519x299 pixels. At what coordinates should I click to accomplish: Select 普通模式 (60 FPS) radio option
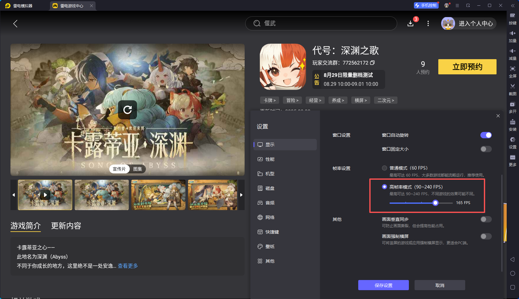[385, 168]
